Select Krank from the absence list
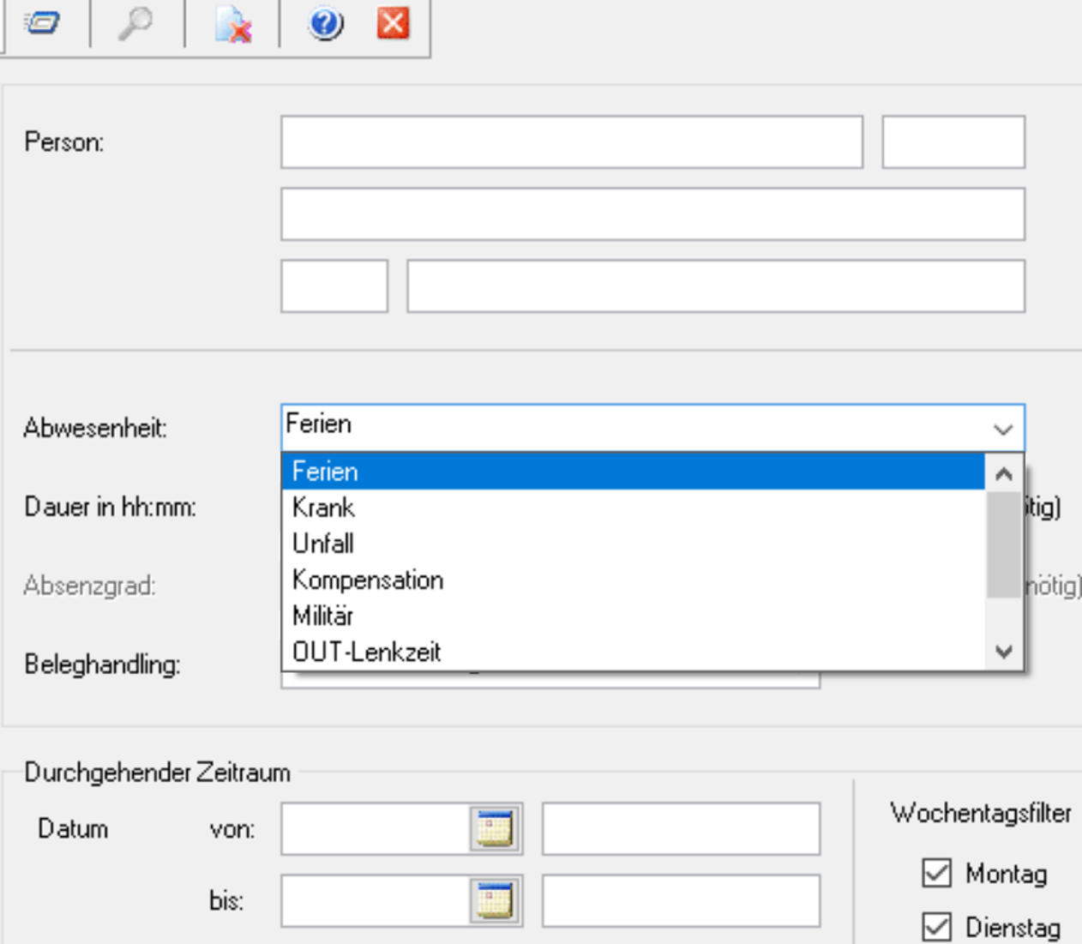This screenshot has height=944, width=1082. point(324,508)
